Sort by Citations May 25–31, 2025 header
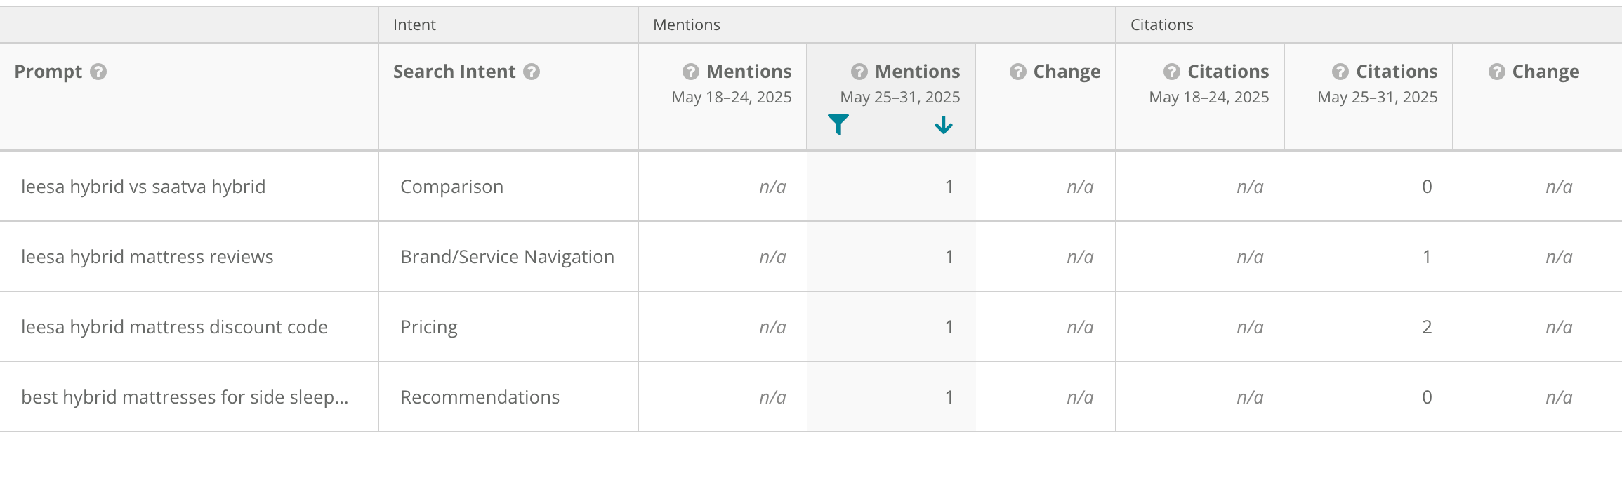1622x480 pixels. 1378,84
